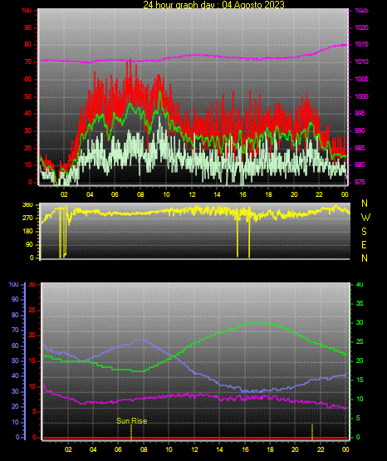Screen dimensions: 387x461
Task: Click the dotted sunset marker near 22
Action: tap(312, 432)
